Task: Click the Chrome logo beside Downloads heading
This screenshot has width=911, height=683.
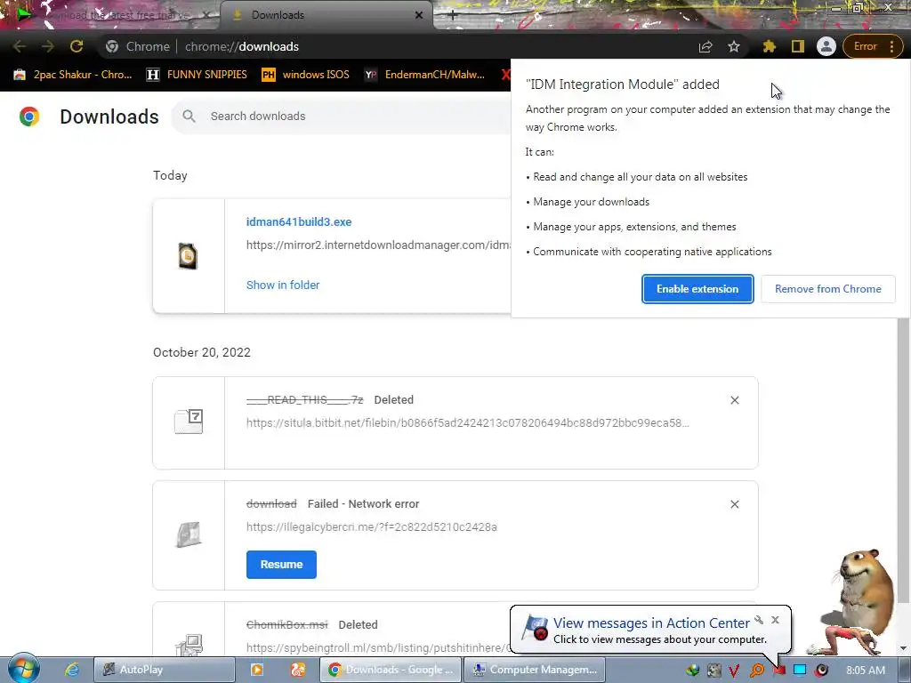Action: click(x=29, y=117)
